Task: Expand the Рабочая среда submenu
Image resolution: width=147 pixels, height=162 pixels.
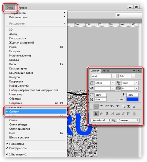Action: [36, 17]
